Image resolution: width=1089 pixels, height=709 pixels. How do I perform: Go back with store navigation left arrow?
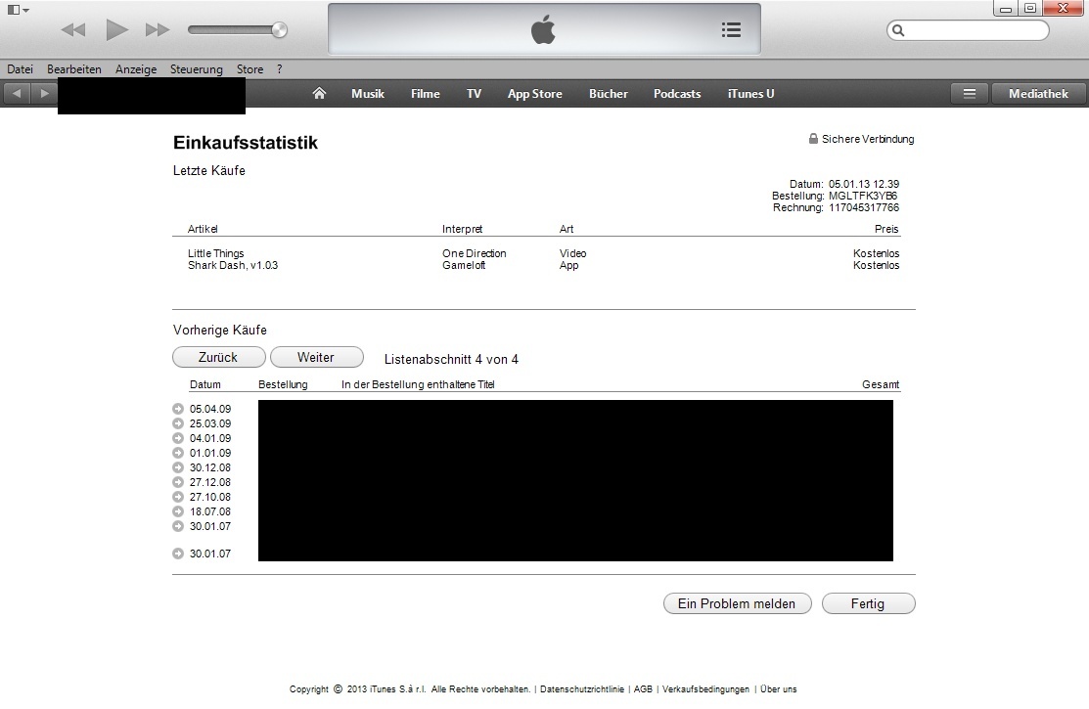pyautogui.click(x=17, y=93)
